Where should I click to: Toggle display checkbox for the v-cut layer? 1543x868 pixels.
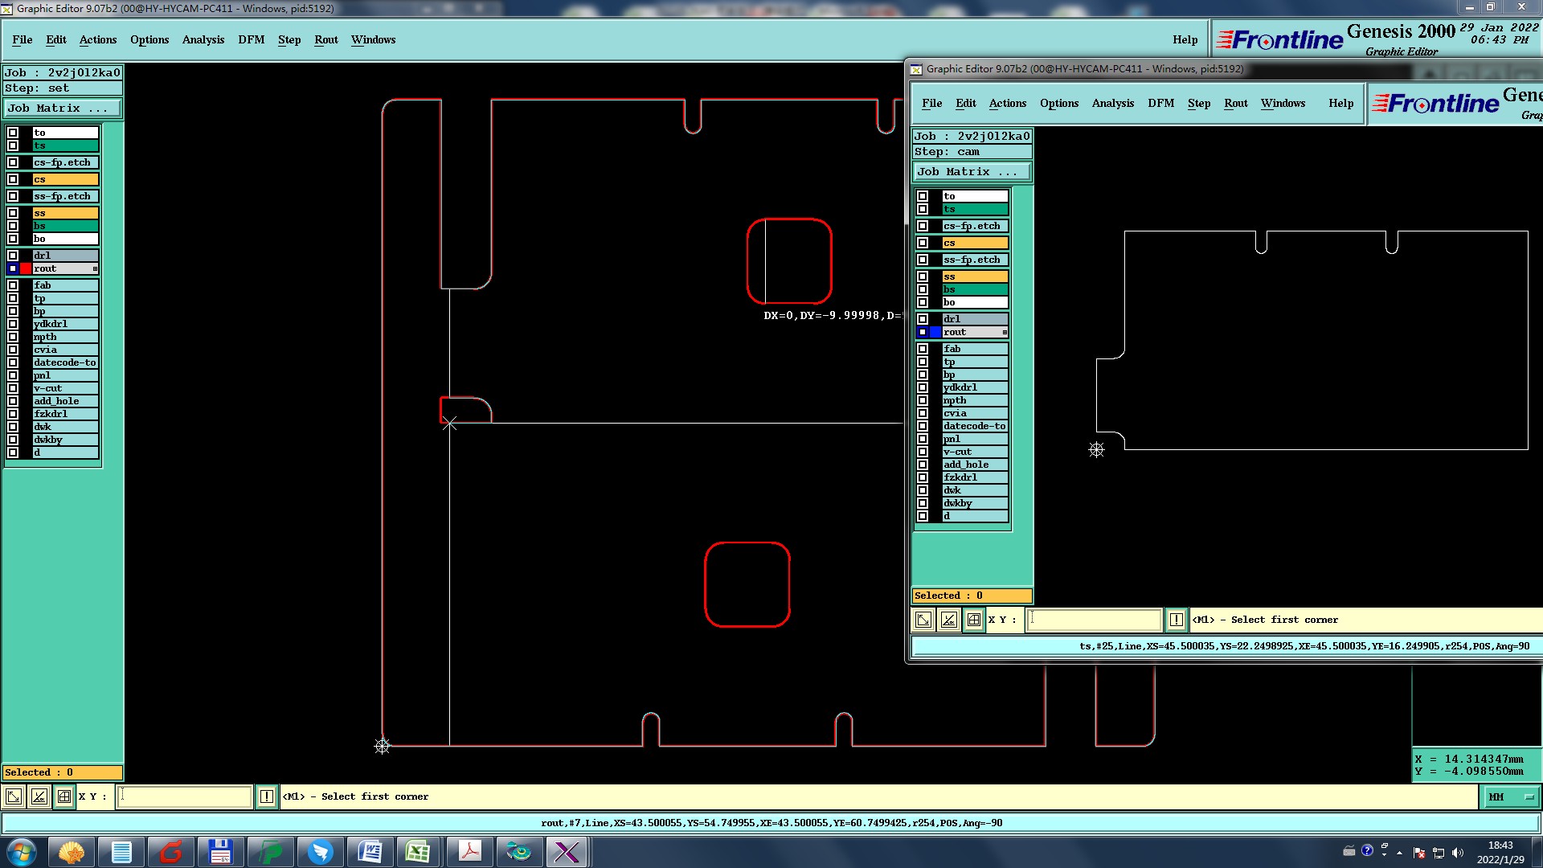[13, 388]
